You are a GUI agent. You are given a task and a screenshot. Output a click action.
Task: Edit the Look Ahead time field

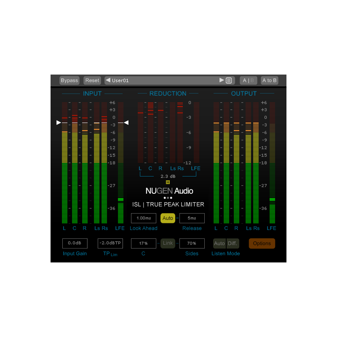tap(143, 218)
